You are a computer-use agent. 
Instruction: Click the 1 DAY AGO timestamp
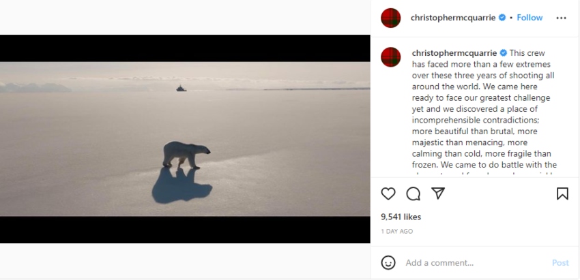pos(397,231)
